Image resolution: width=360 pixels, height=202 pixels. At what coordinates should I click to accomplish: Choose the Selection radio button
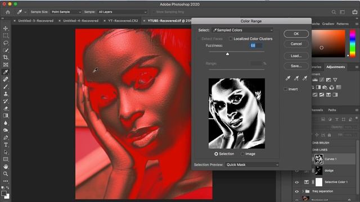[x=216, y=154]
